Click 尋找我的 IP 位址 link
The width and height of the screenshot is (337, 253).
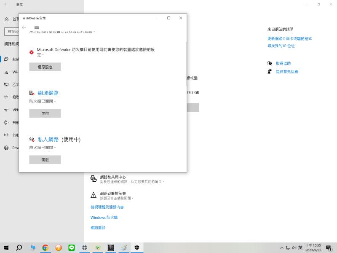click(x=281, y=46)
